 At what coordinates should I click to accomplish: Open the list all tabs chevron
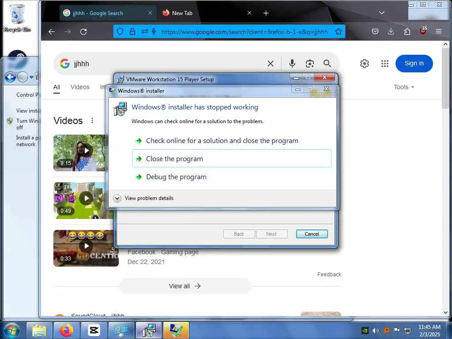(382, 13)
